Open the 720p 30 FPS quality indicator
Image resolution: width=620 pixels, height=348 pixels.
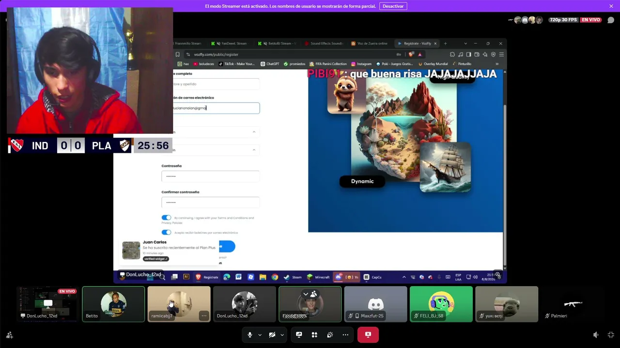tap(563, 20)
